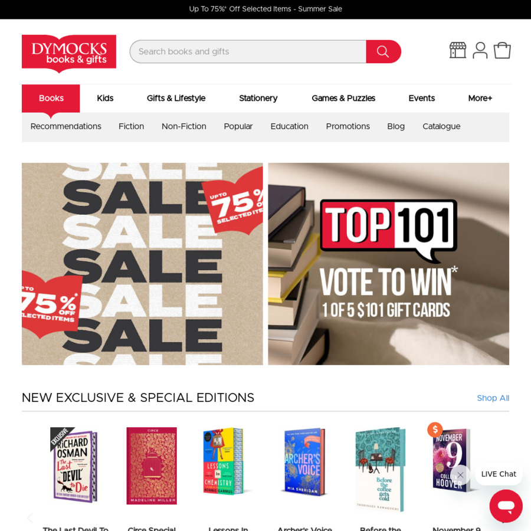Screen dimensions: 531x531
Task: Dismiss the LIVE Chat popup
Action: [x=460, y=475]
